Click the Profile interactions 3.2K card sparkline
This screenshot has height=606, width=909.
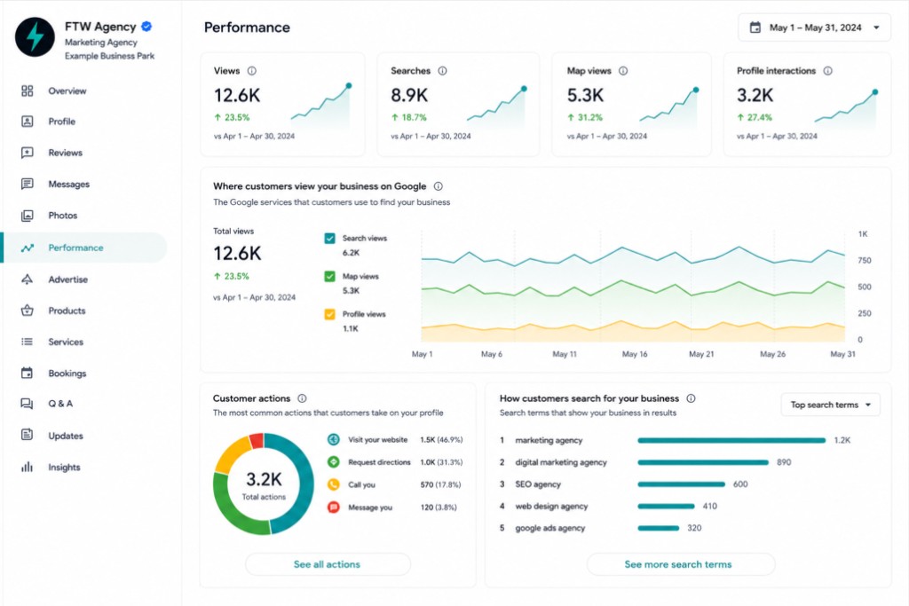click(846, 109)
